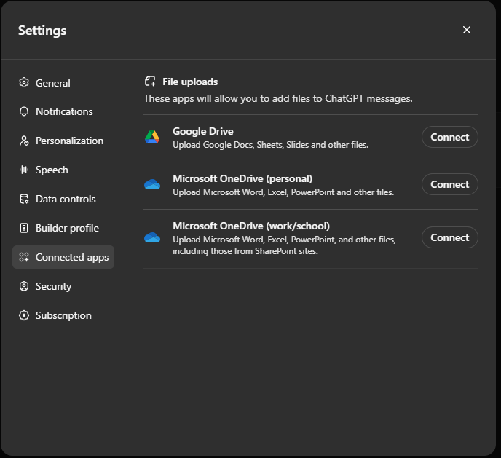Click the OneDrive (work/school) cloud logo

point(151,237)
